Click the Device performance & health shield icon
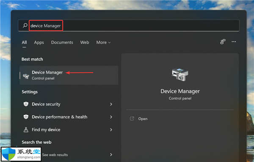The image size is (254, 162). [x=26, y=117]
